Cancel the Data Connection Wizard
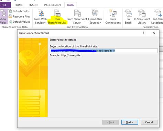Viewport: 163px width, 131px height. 149,122
